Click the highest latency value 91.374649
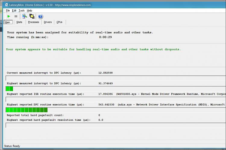 [105, 83]
